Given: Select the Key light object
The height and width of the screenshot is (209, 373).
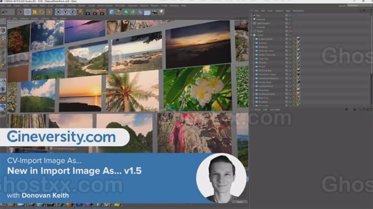Looking at the screenshot, I should (x=258, y=15).
